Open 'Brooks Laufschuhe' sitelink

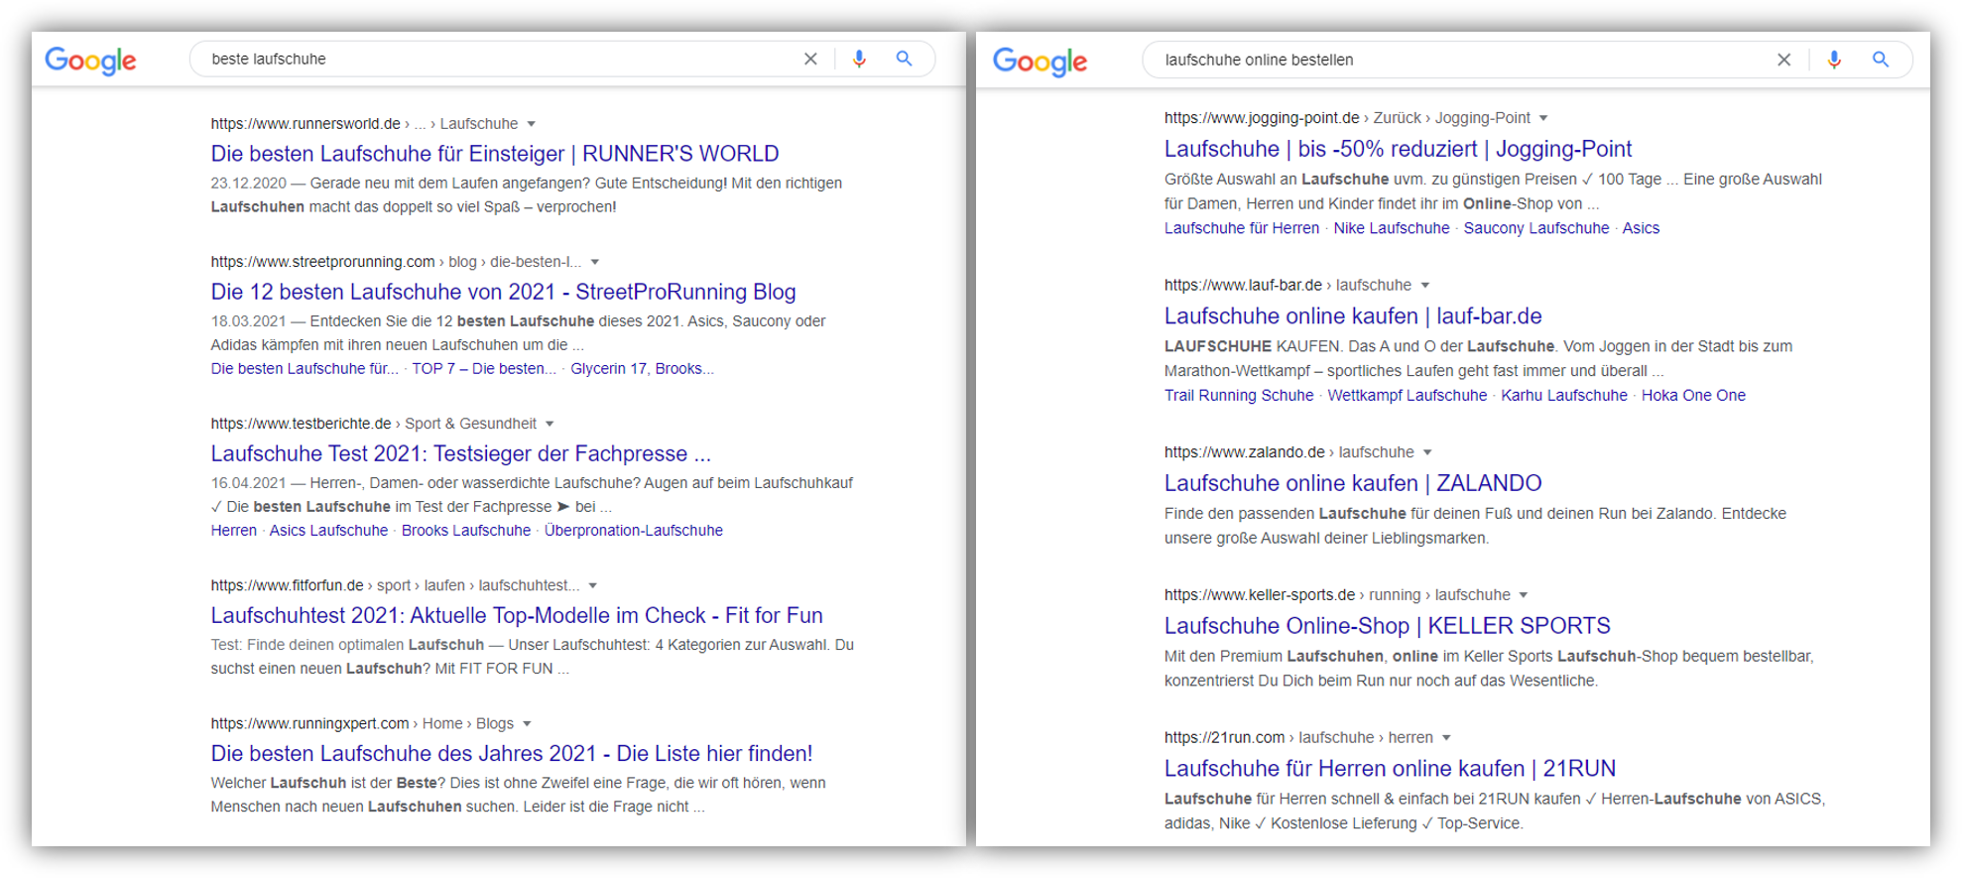tap(466, 531)
